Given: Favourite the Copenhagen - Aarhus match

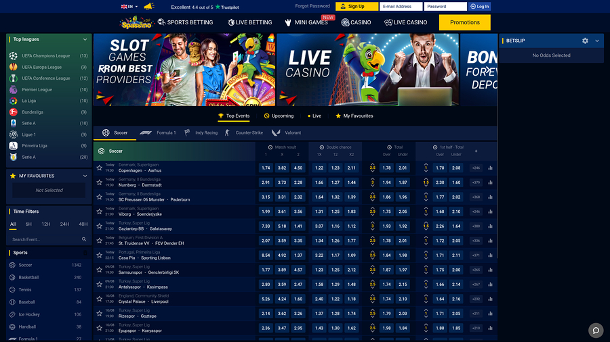Looking at the screenshot, I should pyautogui.click(x=99, y=168).
